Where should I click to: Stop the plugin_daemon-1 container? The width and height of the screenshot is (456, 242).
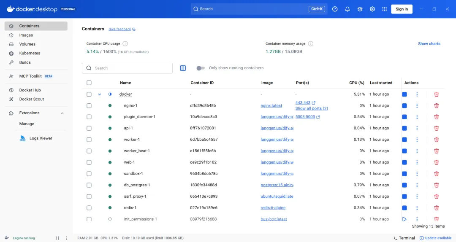[x=404, y=117]
